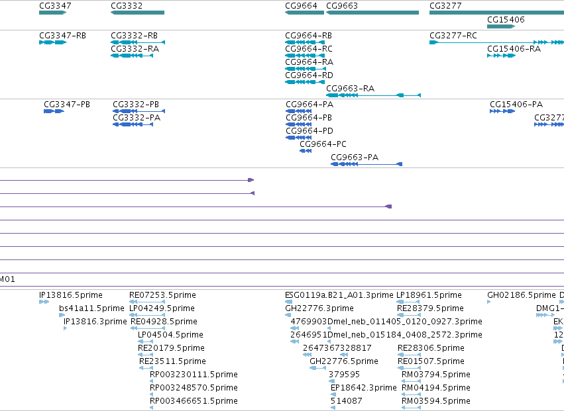Click the RE23511.5prime EST glyph
Viewport: 564px width, 411px height.
click(x=146, y=368)
